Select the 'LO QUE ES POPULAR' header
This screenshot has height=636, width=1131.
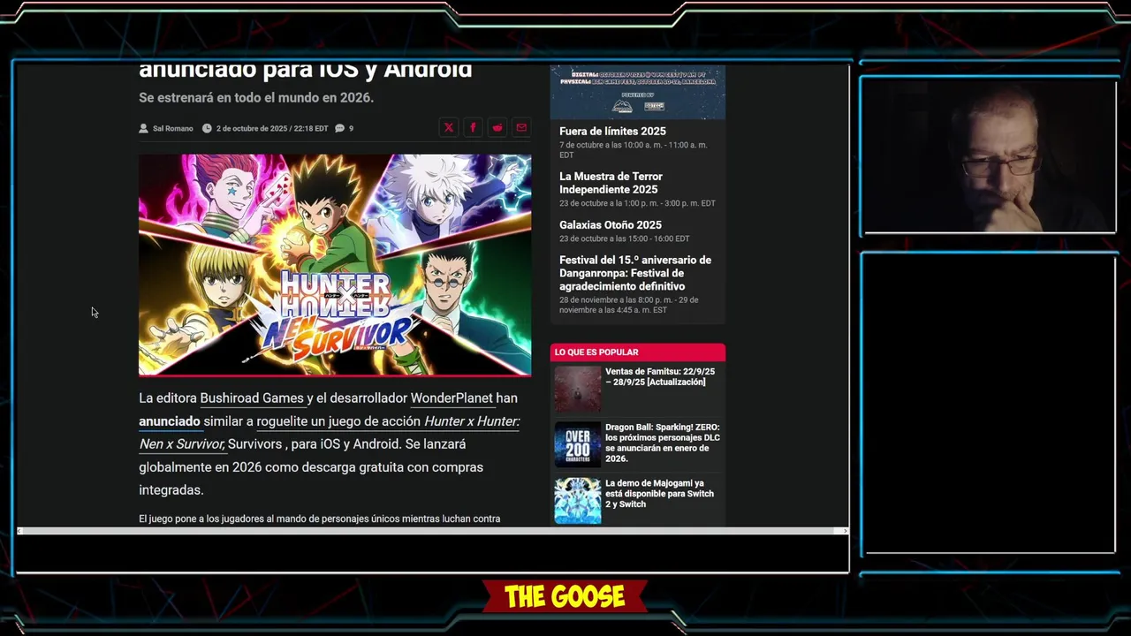point(638,352)
